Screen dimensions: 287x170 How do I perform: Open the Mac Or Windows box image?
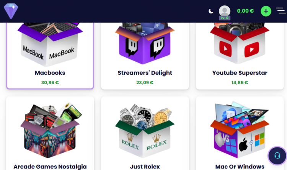(x=240, y=130)
